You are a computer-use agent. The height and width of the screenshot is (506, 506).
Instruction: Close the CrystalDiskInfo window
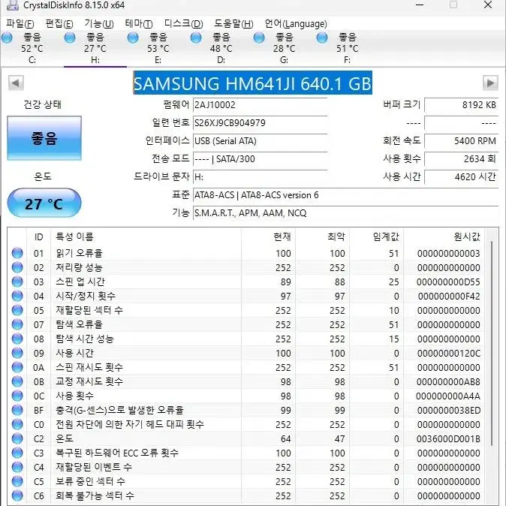(488, 5)
